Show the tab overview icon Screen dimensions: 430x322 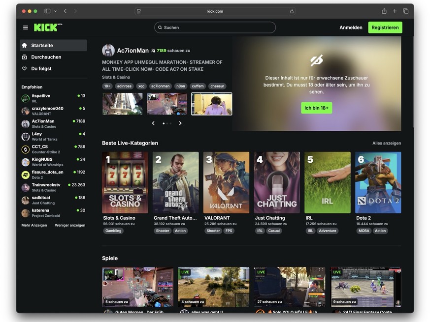[x=405, y=11]
